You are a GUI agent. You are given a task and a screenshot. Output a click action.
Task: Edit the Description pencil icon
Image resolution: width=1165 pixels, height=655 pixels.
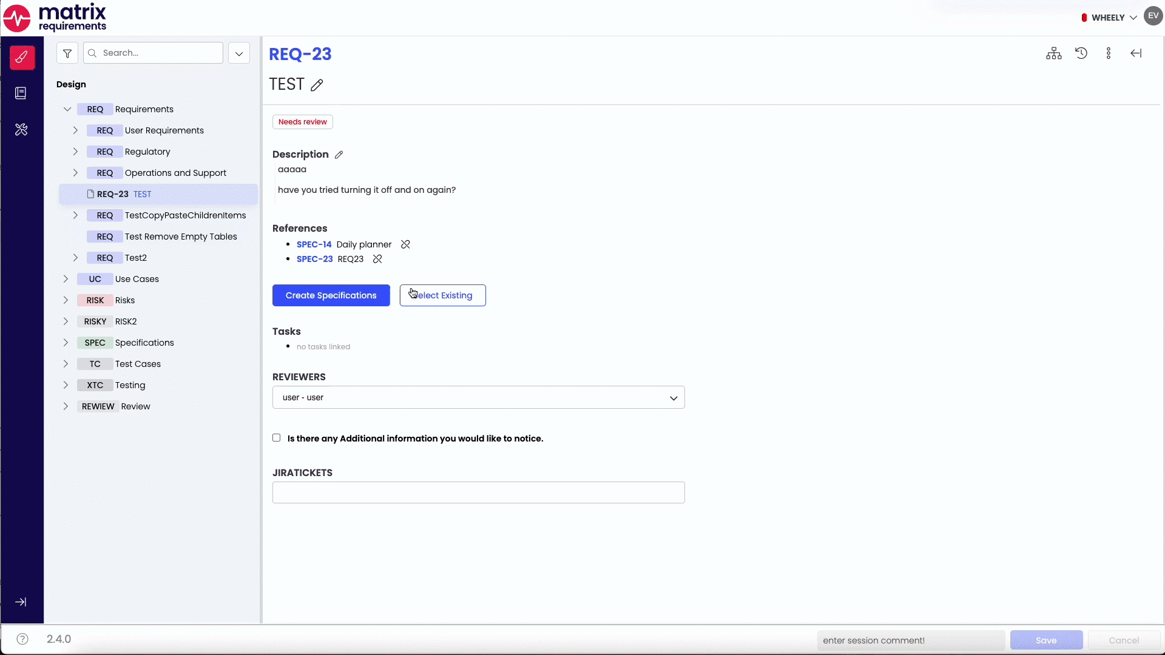339,155
